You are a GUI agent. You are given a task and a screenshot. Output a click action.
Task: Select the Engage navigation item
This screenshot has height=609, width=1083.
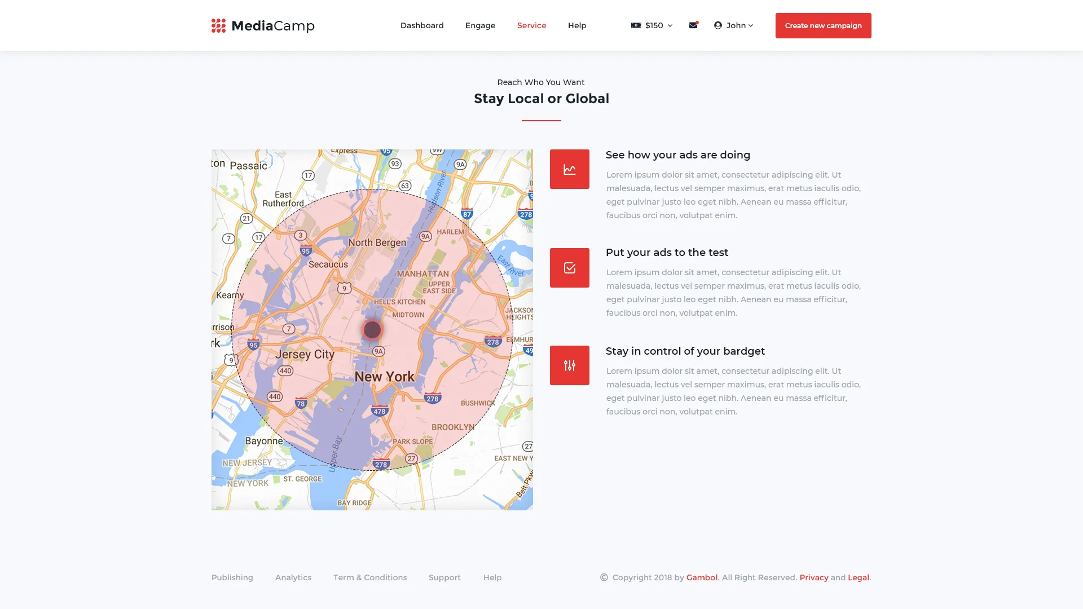[x=480, y=25]
